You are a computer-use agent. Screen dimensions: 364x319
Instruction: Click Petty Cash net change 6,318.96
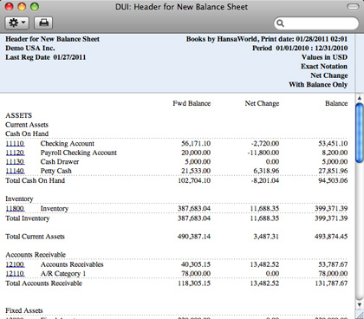266,171
